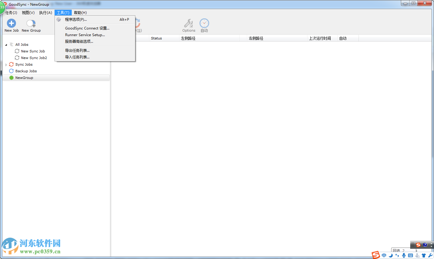Sort by the 左侧路径 column header
This screenshot has height=259, width=434.
click(209, 38)
